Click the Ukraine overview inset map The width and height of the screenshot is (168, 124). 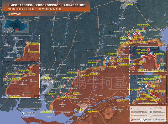tap(16, 26)
